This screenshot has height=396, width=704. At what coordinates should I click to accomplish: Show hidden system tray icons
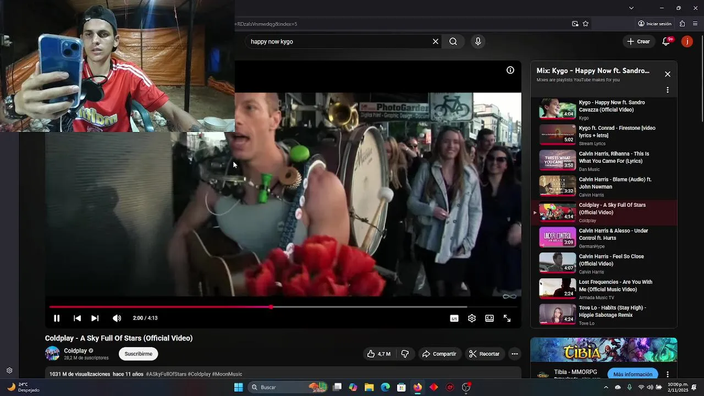[x=606, y=387]
